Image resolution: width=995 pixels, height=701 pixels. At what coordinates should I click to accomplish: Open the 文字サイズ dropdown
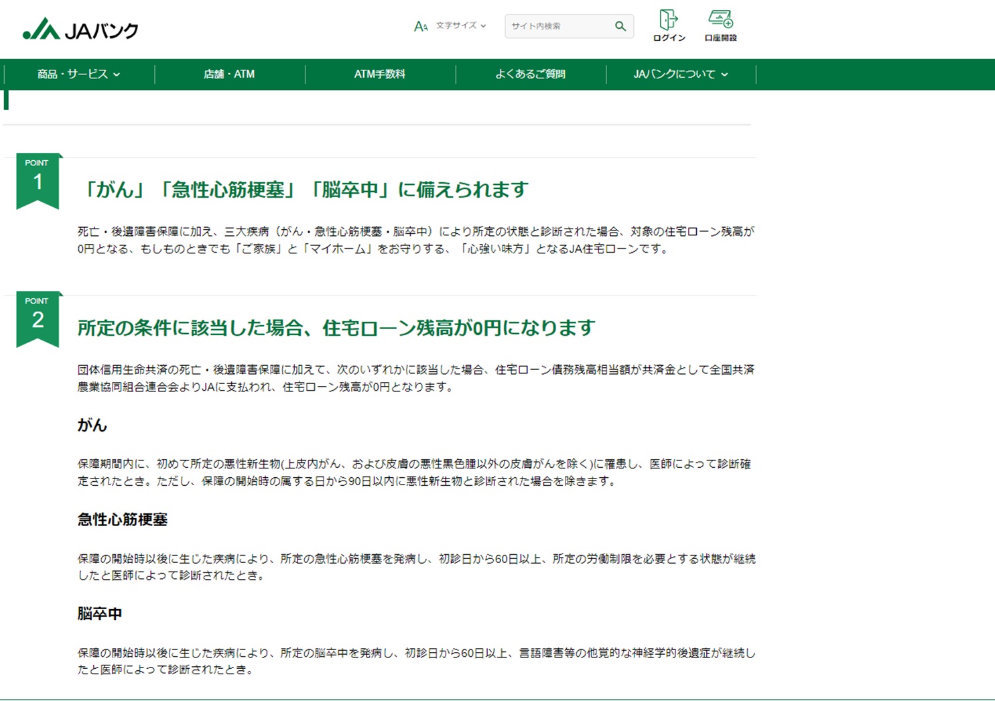461,25
